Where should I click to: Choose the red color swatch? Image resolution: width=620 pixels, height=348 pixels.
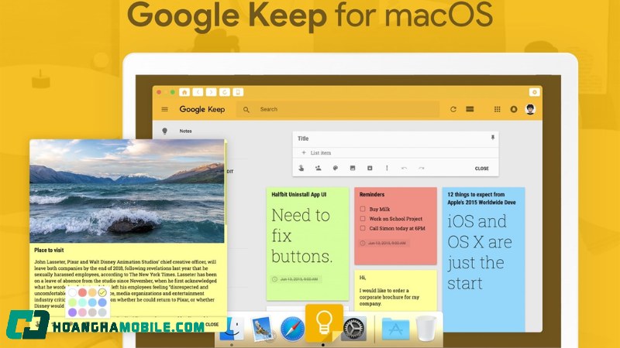[x=82, y=292]
